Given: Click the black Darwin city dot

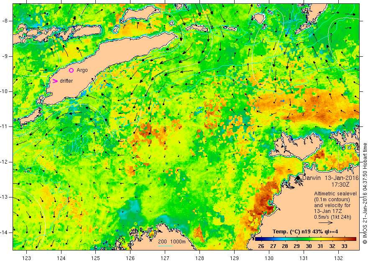Looking at the screenshot, I should point(298,178).
